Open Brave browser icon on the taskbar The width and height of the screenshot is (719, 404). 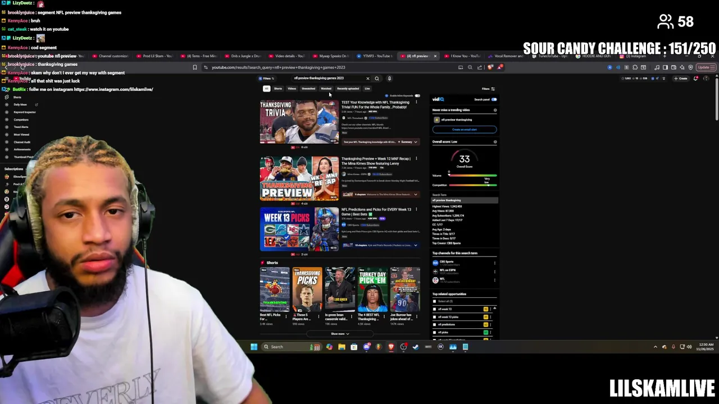pos(391,347)
